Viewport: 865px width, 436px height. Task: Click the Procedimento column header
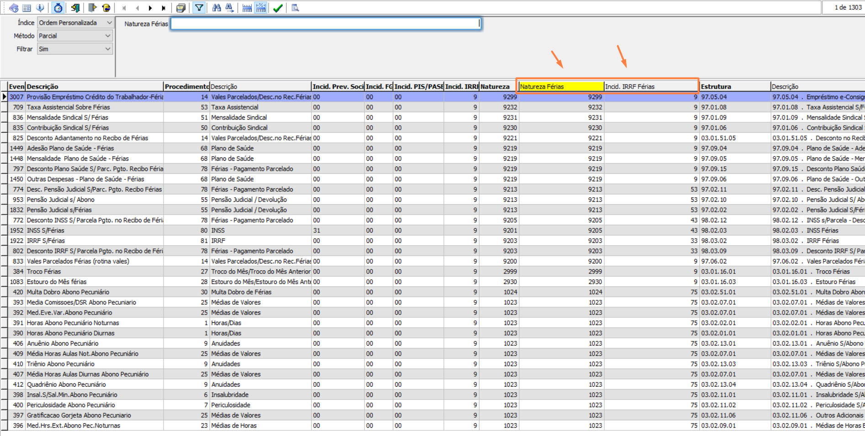186,86
